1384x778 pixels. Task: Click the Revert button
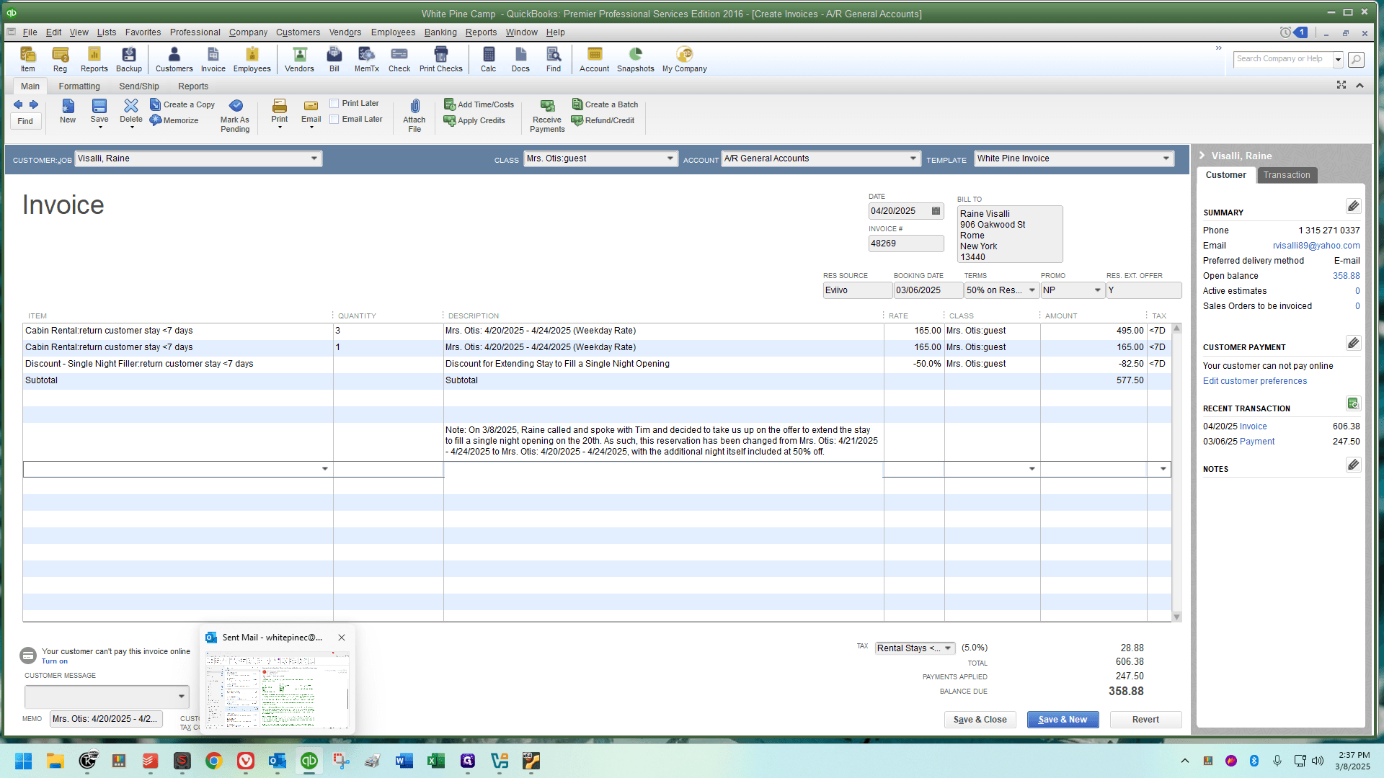click(x=1145, y=720)
